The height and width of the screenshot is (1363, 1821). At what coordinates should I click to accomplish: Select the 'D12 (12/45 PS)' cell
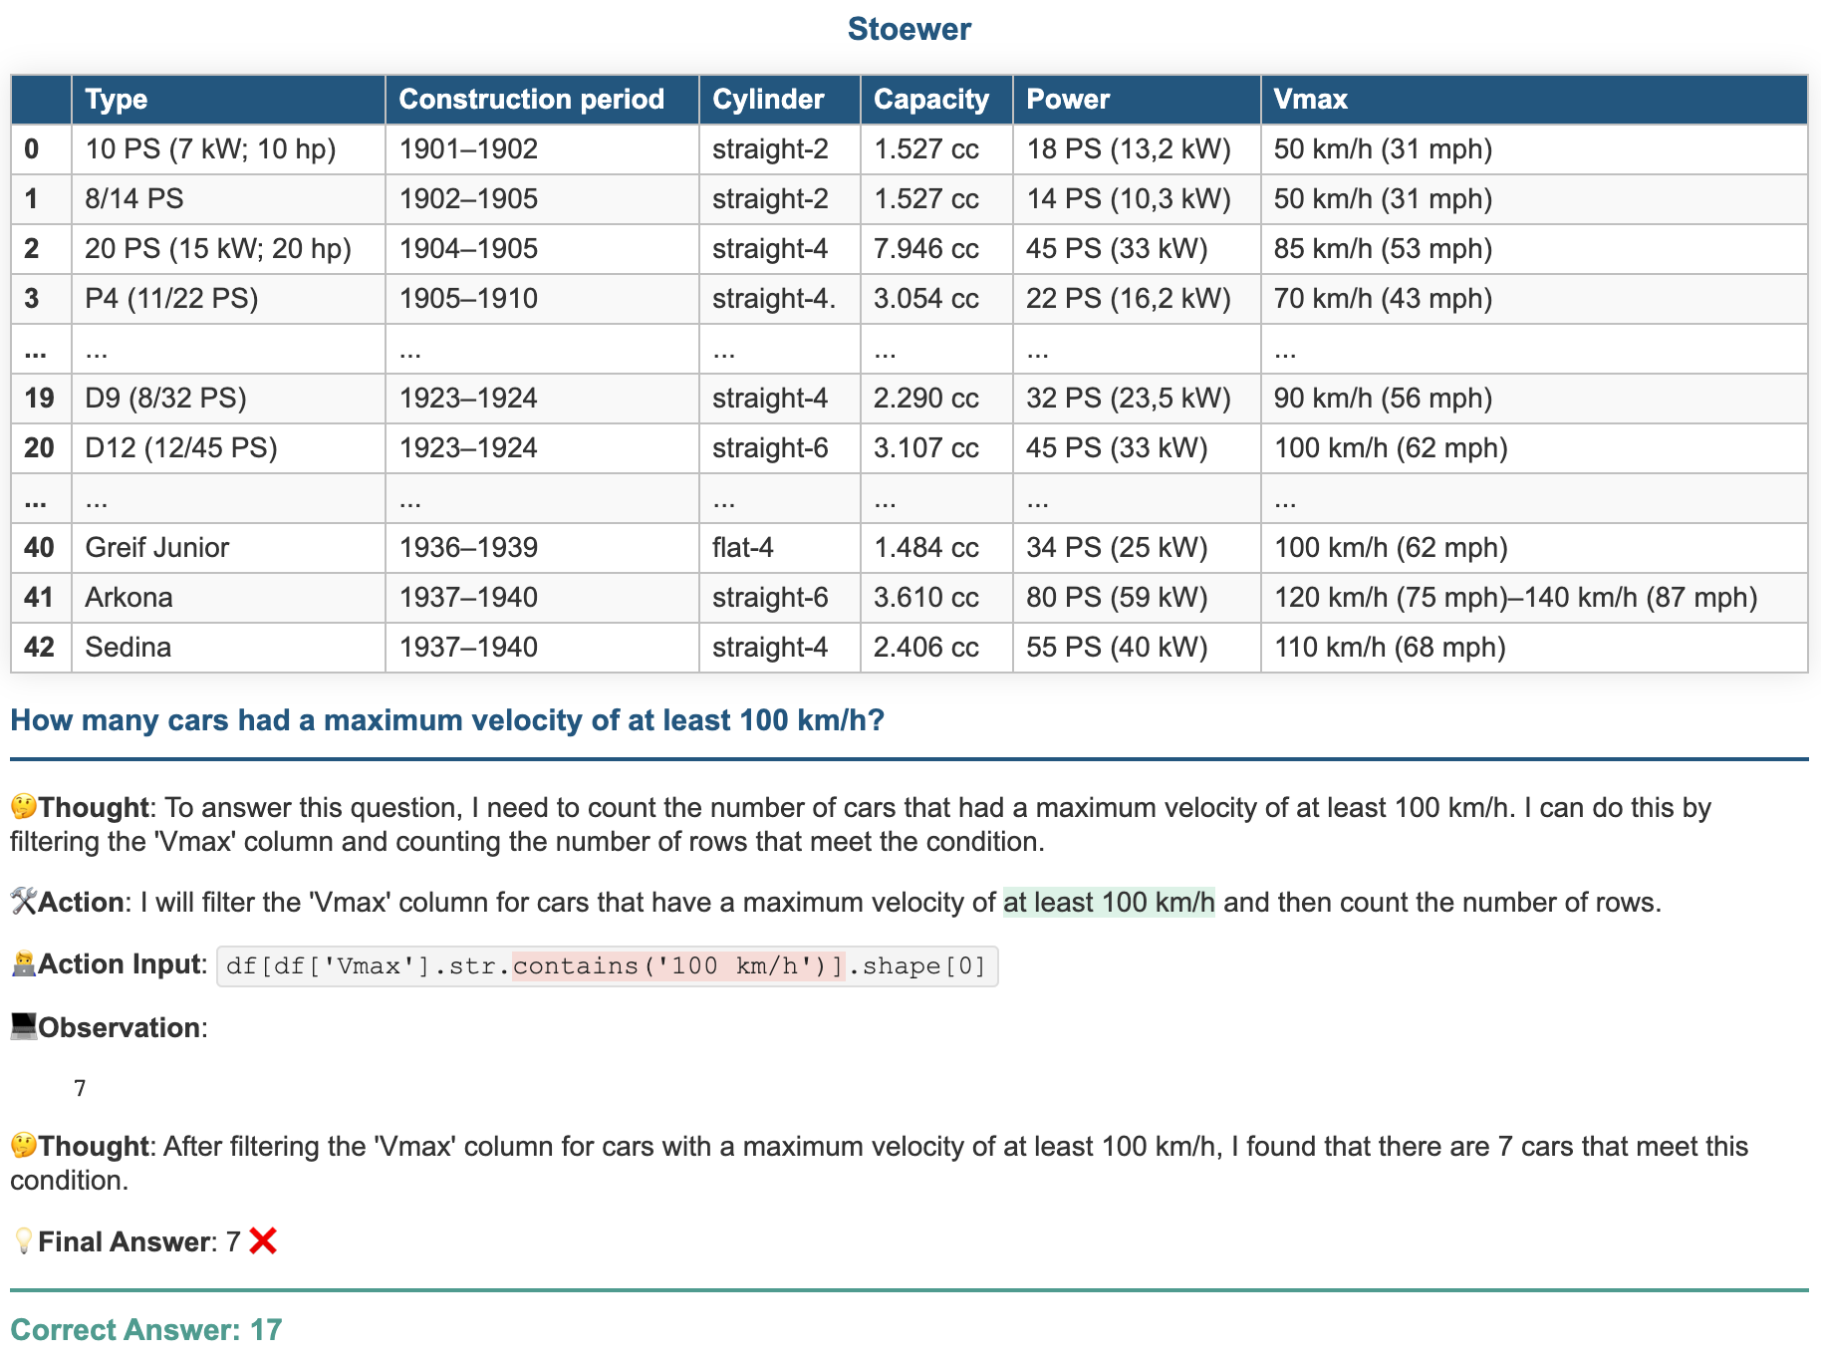[228, 448]
